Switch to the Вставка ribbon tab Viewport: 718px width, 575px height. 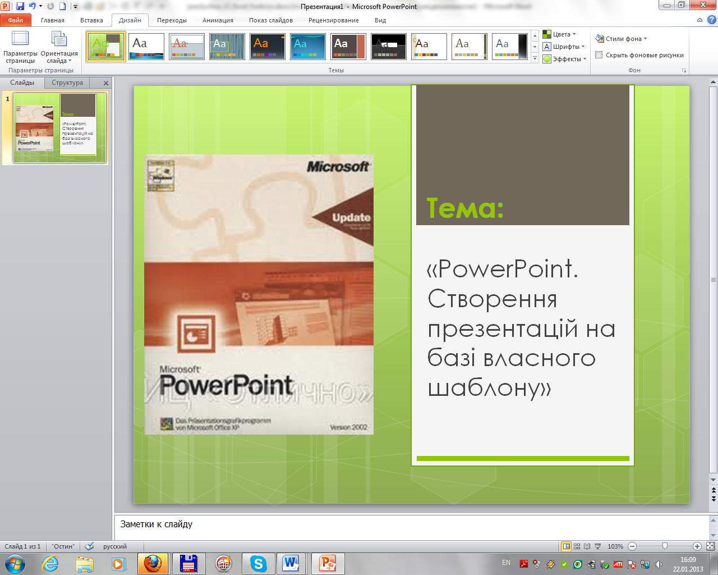pyautogui.click(x=91, y=20)
